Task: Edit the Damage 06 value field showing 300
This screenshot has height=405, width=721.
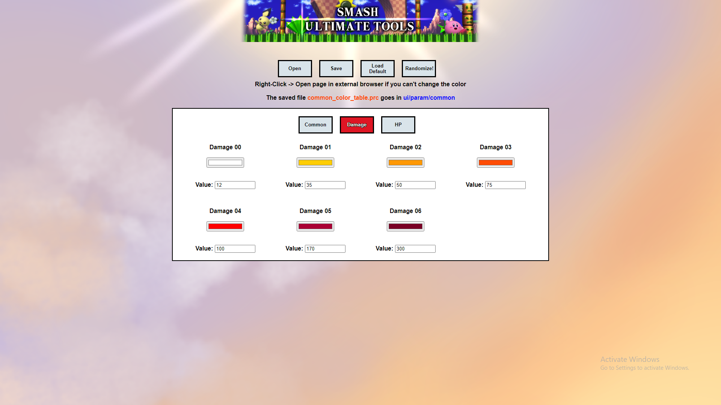Action: [415, 248]
